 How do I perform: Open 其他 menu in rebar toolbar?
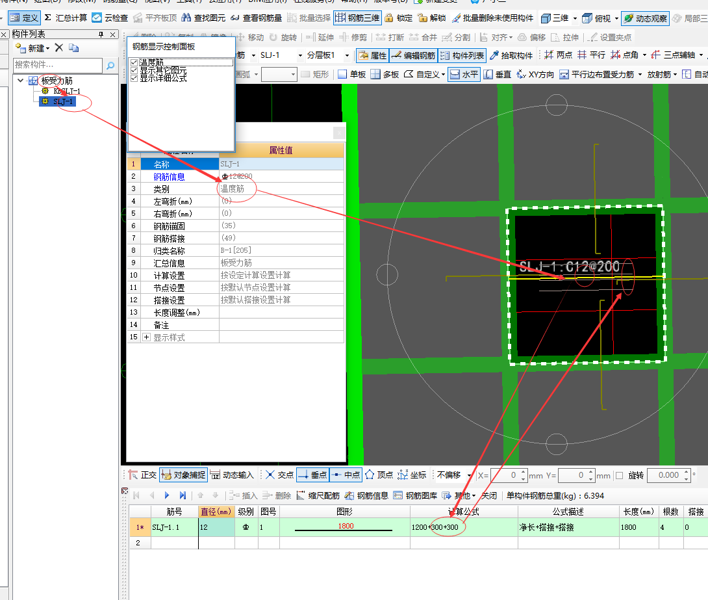(459, 495)
